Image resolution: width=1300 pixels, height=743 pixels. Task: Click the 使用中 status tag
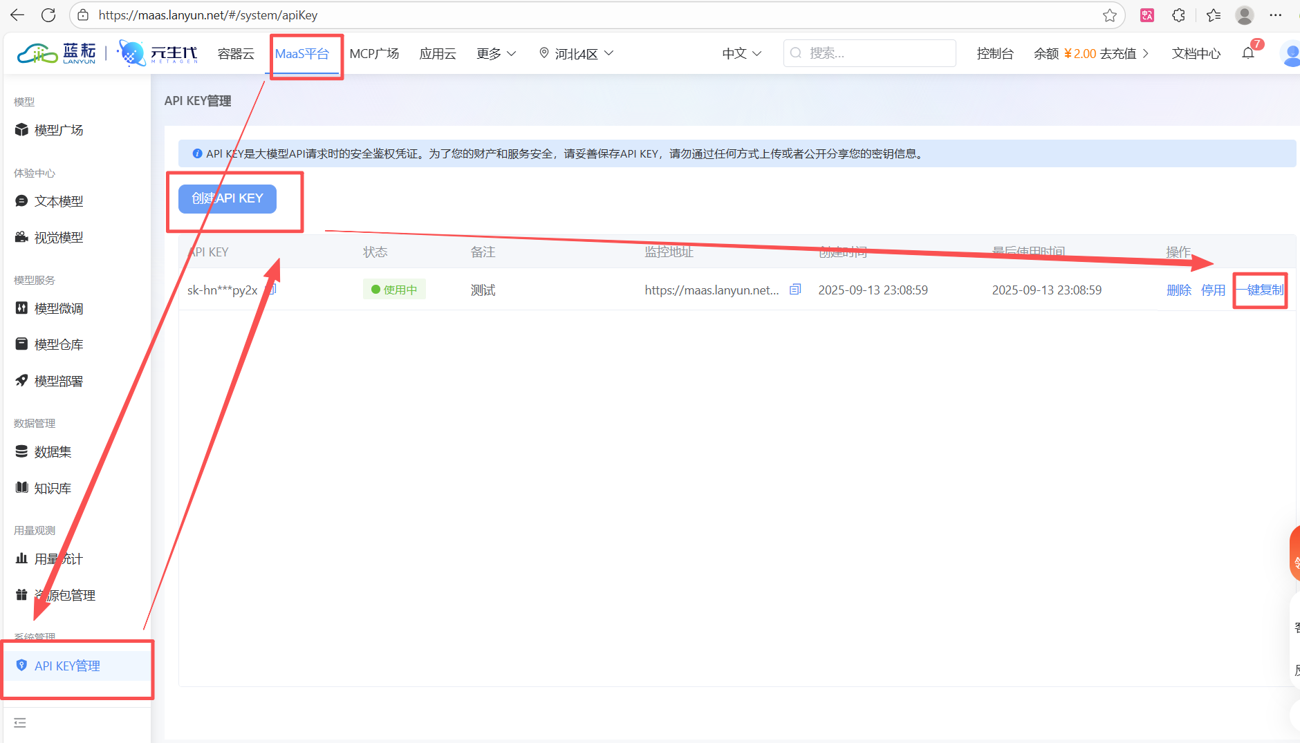pyautogui.click(x=394, y=290)
